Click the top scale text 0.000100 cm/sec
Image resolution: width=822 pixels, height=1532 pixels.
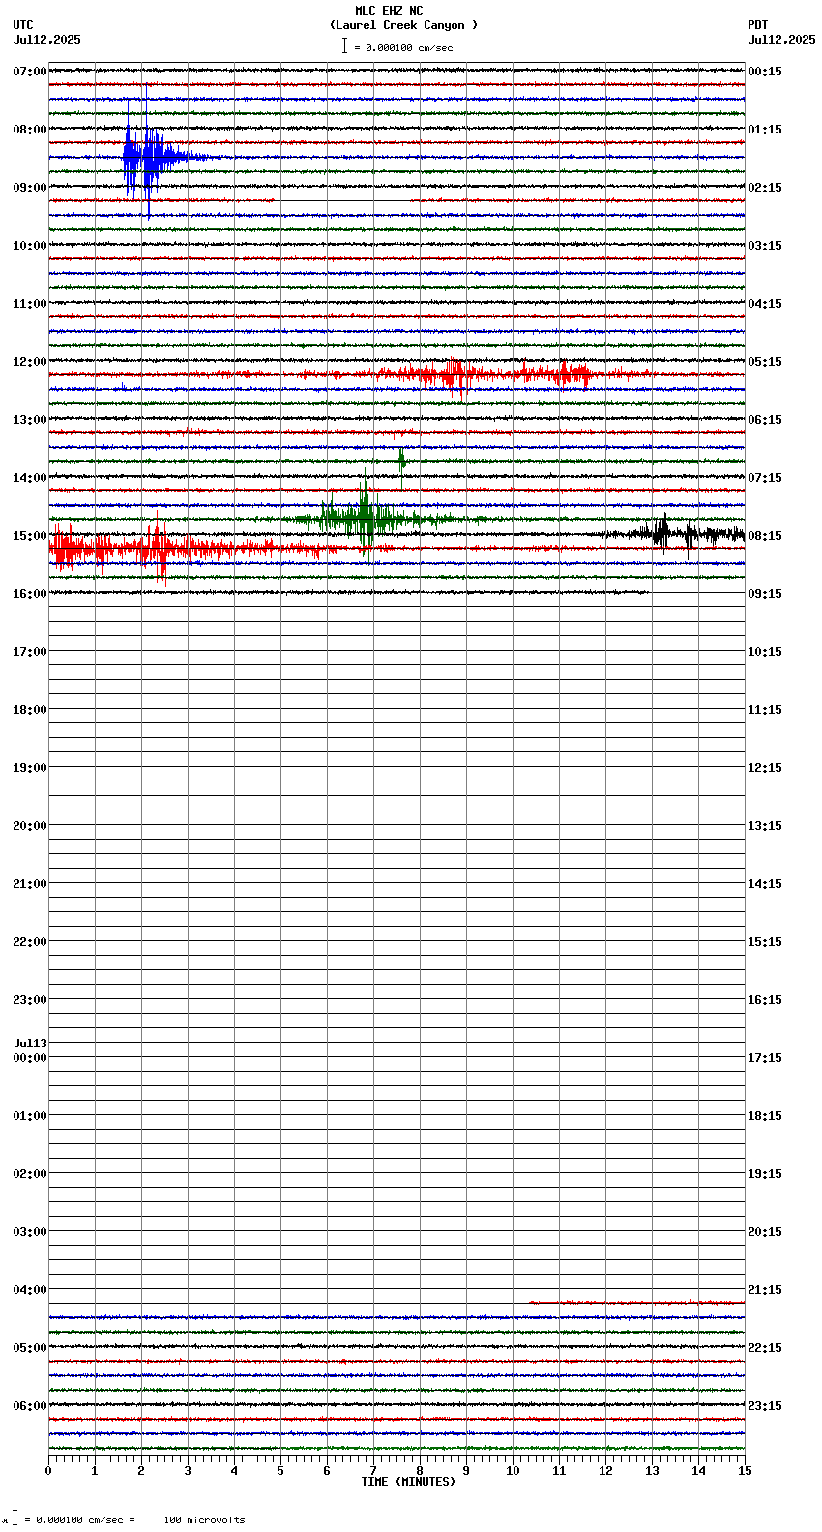coord(409,47)
